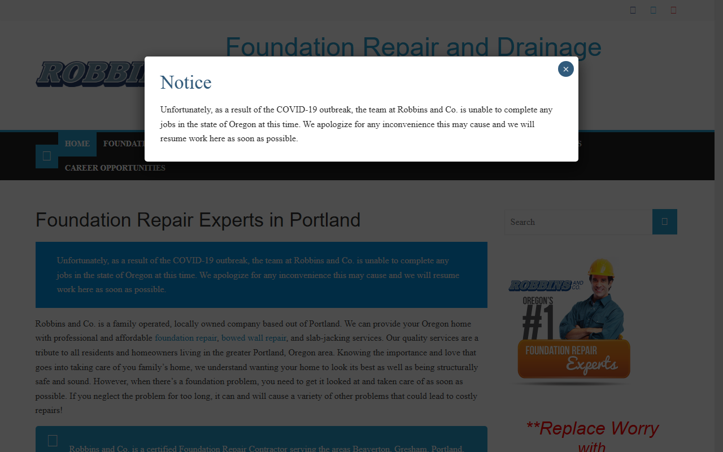This screenshot has height=452, width=723.
Task: Click the blue search submit button
Action: (x=665, y=221)
